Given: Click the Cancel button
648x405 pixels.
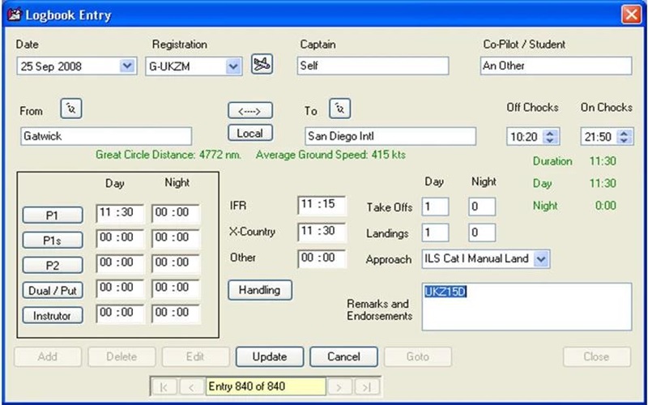Looking at the screenshot, I should 343,356.
